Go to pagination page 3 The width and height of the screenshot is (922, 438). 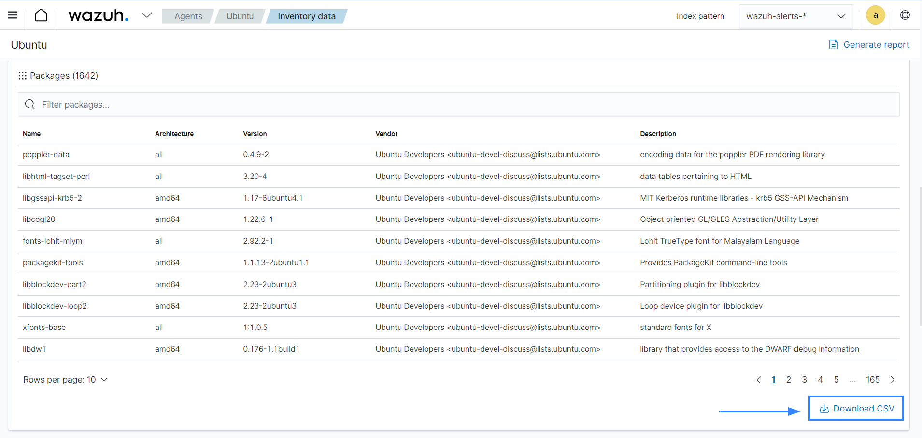(805, 380)
